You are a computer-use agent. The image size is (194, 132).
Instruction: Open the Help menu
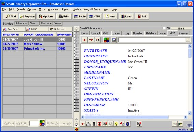(114, 9)
